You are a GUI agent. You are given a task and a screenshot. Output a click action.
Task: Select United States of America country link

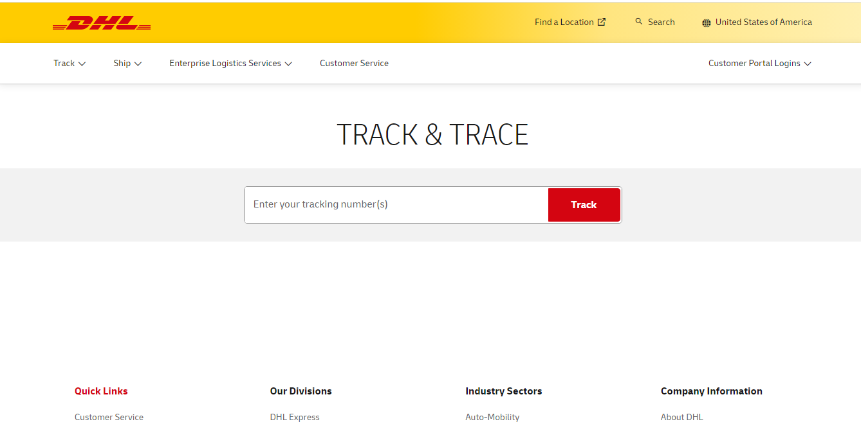pos(763,22)
